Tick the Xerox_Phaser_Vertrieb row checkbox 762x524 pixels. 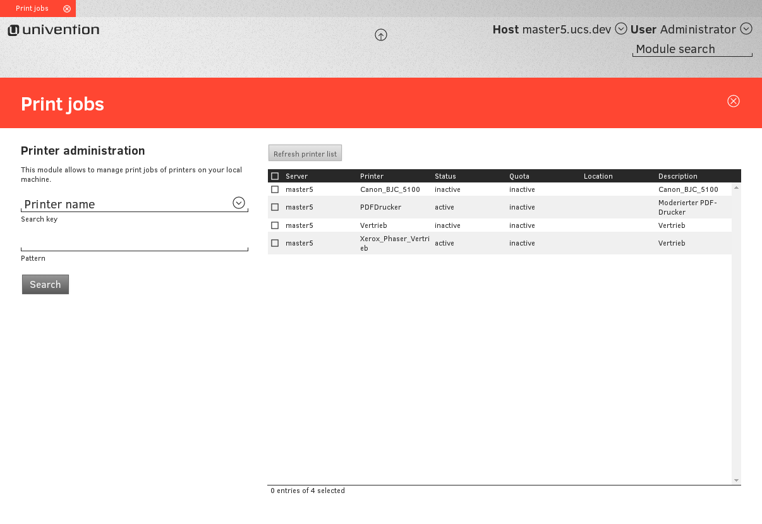click(x=275, y=243)
